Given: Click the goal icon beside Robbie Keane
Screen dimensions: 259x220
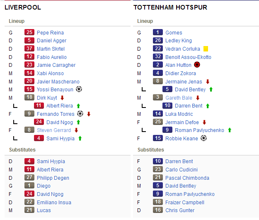Looking at the screenshot, I should pyautogui.click(x=203, y=138).
